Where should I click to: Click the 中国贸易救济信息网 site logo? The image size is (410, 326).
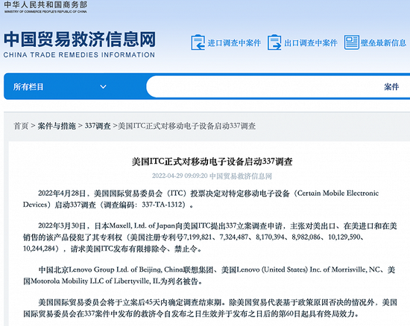point(80,39)
